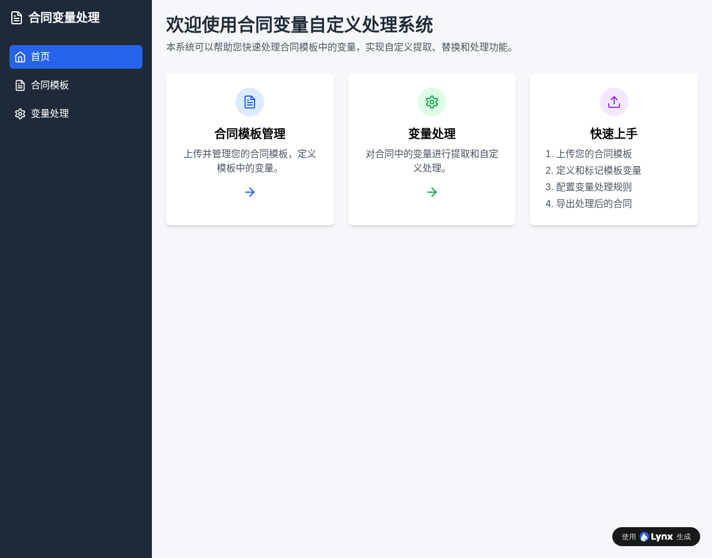Screen dimensions: 712x558
Task: Click the green gear icon in 变量处理 card
Action: point(432,102)
